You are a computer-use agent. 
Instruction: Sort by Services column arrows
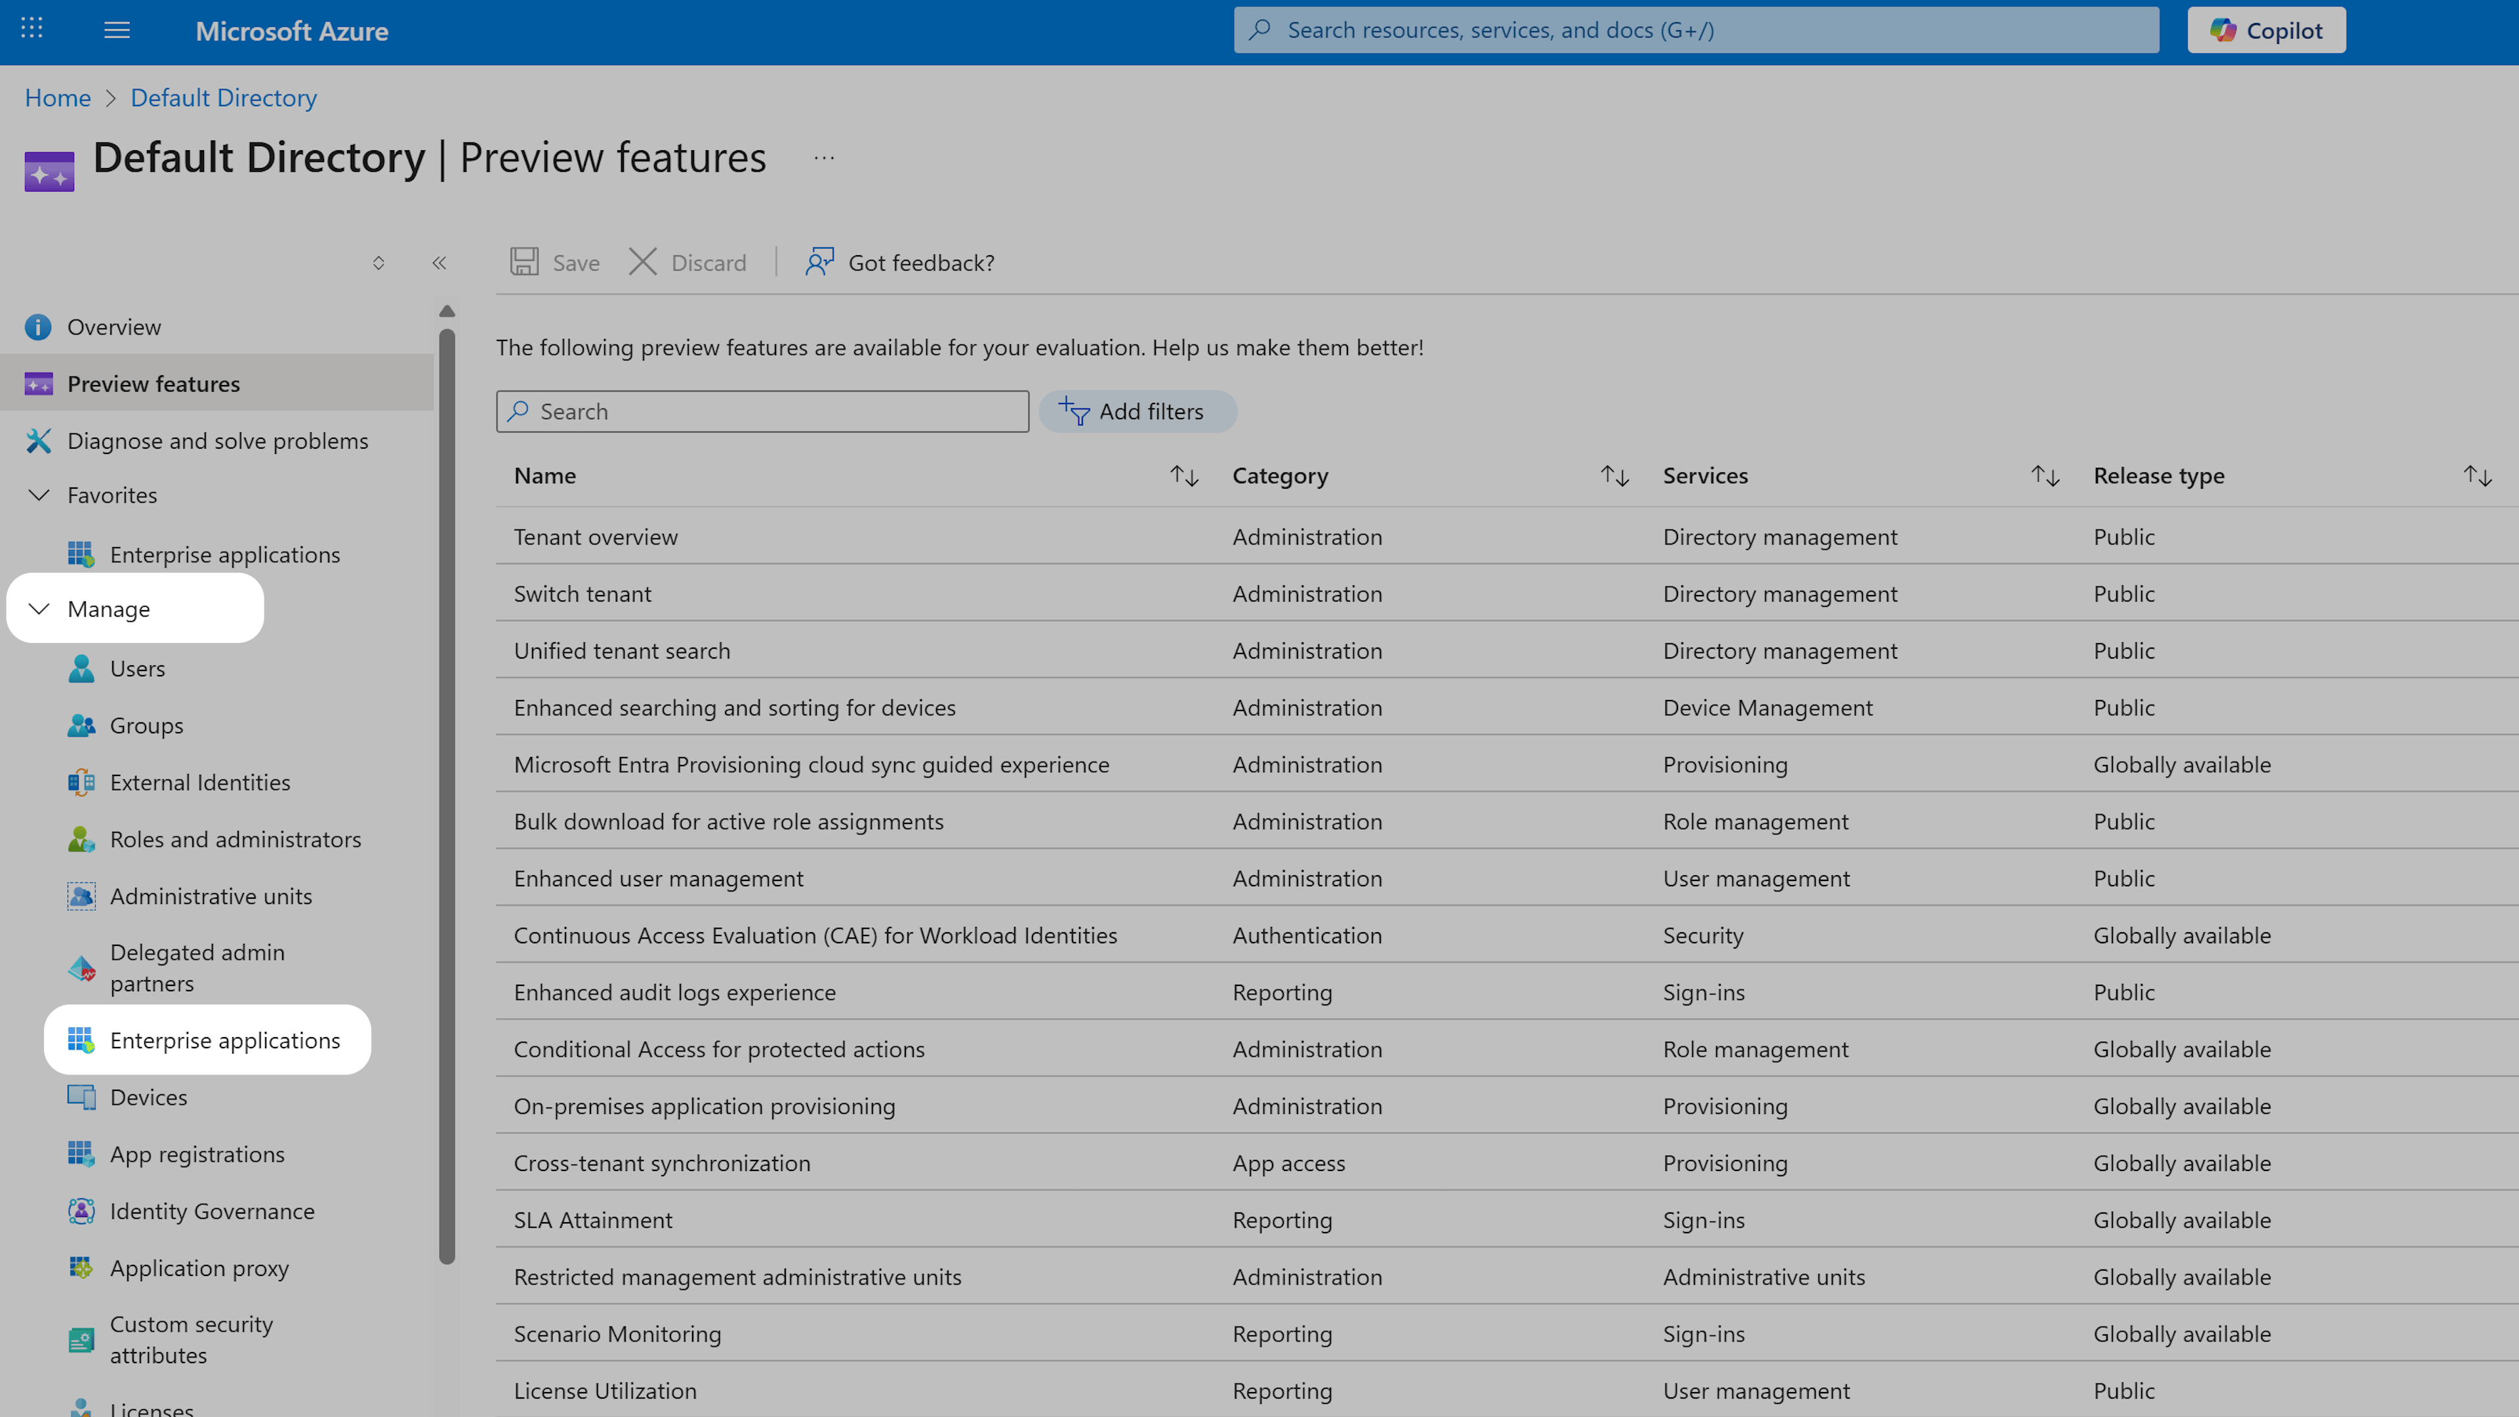pyautogui.click(x=2045, y=476)
